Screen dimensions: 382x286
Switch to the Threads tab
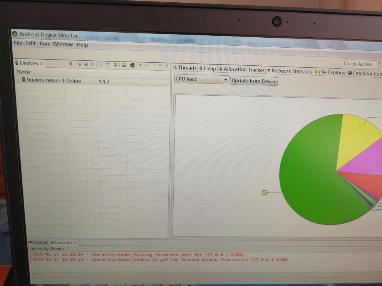tap(185, 68)
